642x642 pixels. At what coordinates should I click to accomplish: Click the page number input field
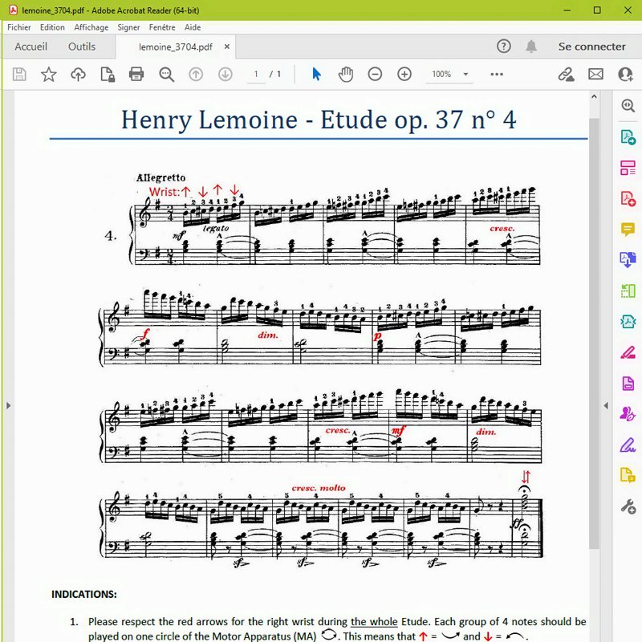pos(256,75)
